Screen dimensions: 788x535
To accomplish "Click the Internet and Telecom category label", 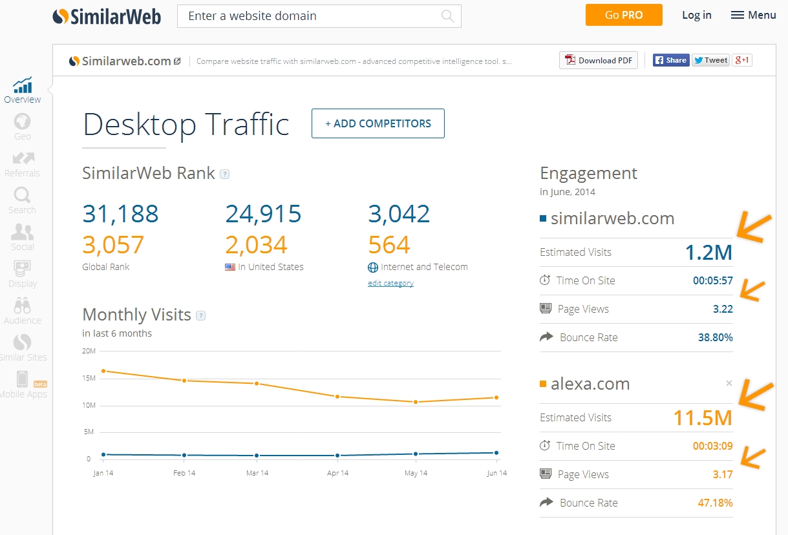I will tap(424, 267).
